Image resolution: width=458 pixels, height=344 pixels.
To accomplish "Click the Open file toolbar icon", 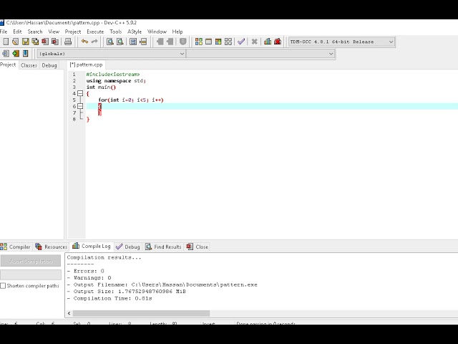I will coord(16,42).
